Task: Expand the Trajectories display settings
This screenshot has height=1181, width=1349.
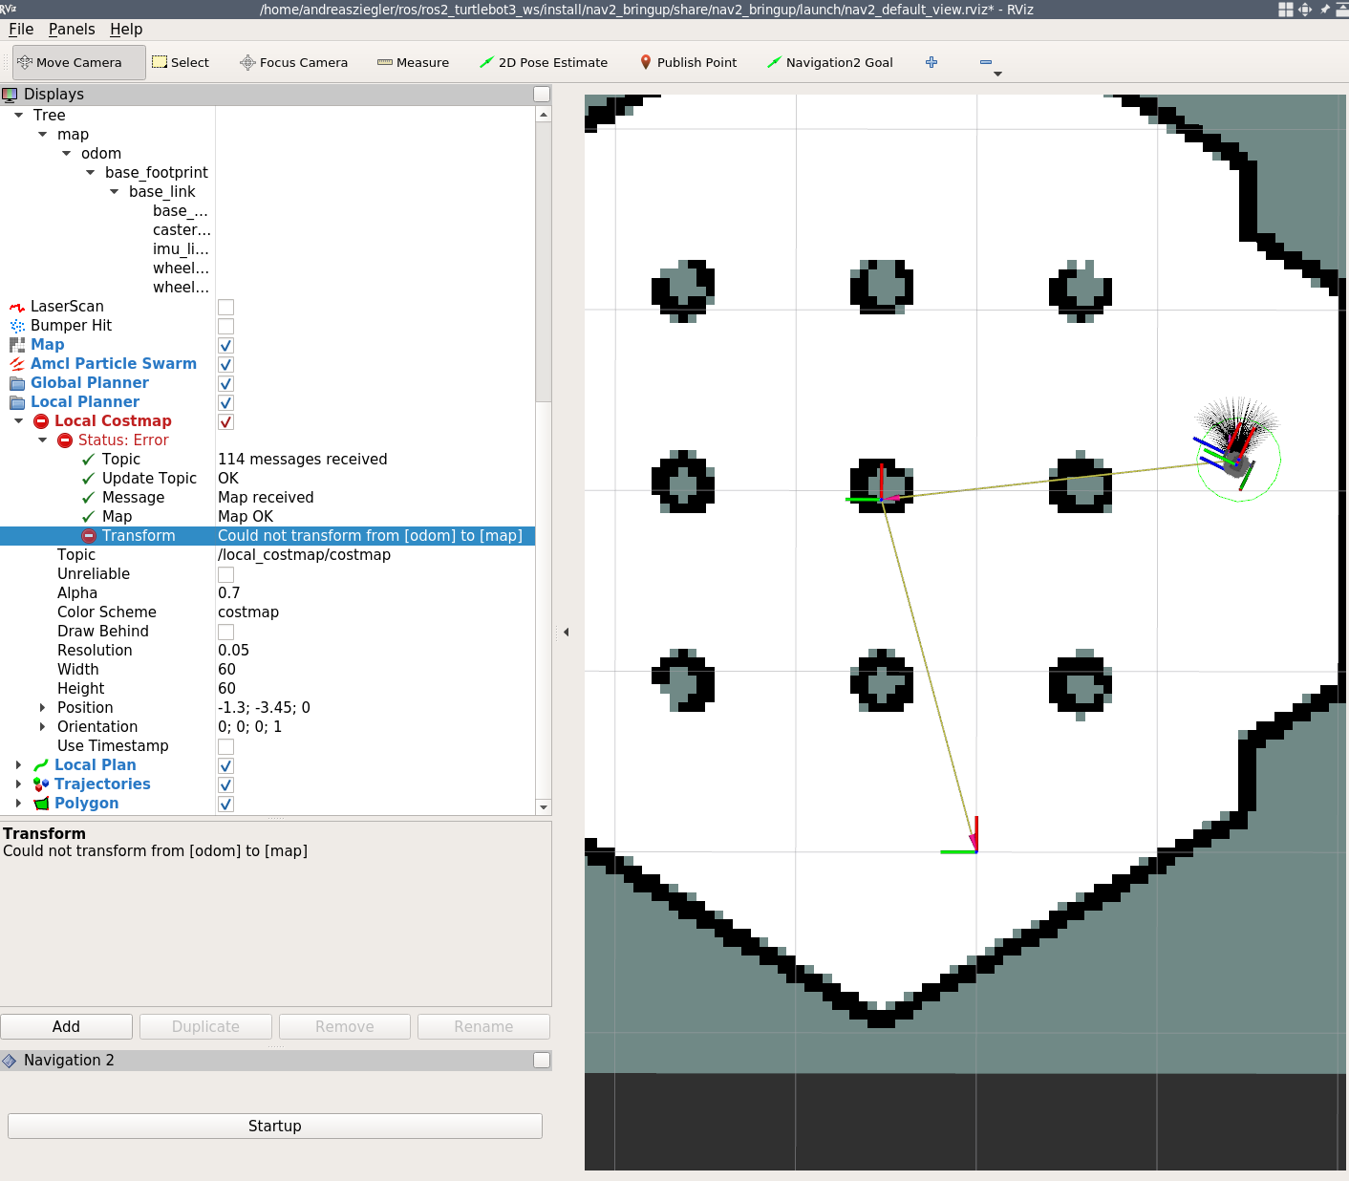Action: point(18,784)
